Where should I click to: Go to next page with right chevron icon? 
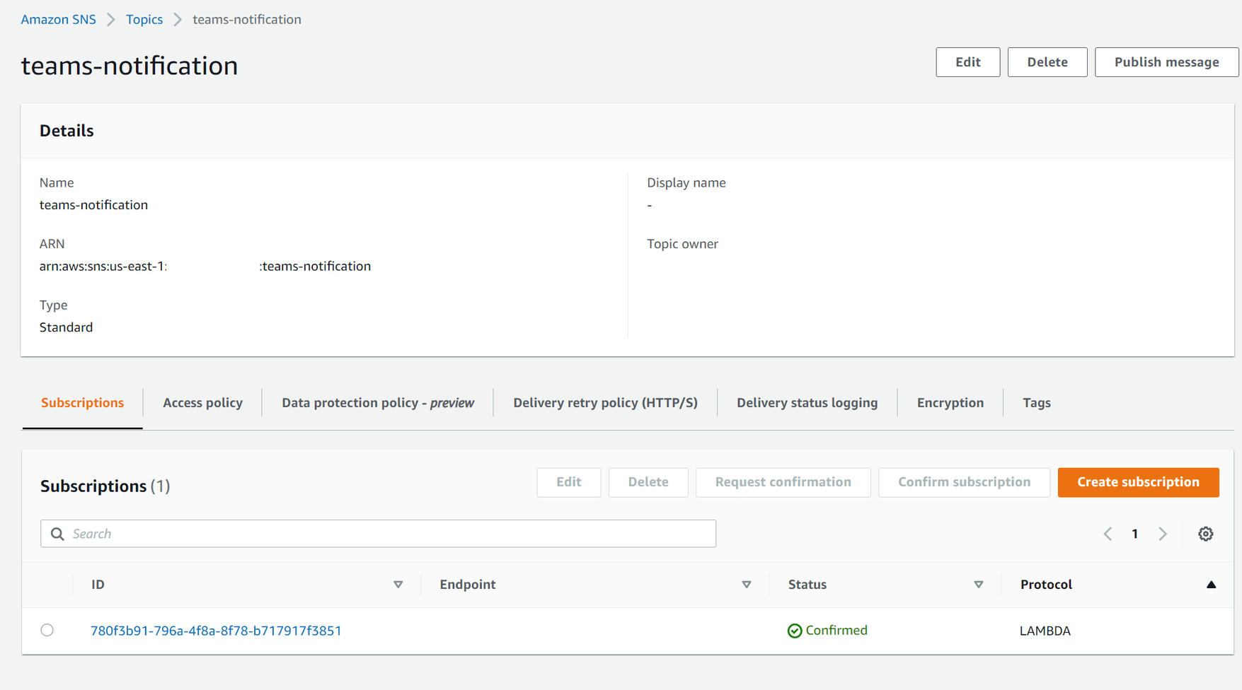(1163, 534)
